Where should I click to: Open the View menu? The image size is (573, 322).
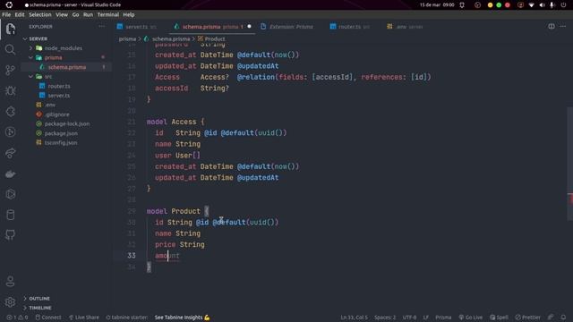coord(62,14)
